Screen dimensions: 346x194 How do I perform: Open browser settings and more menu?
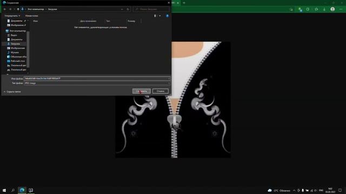pyautogui.click(x=341, y=9)
